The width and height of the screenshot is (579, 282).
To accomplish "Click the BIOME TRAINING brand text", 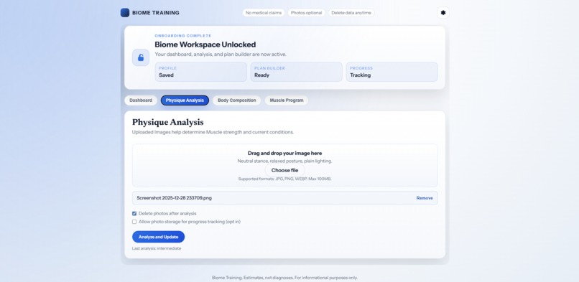I will click(x=156, y=13).
